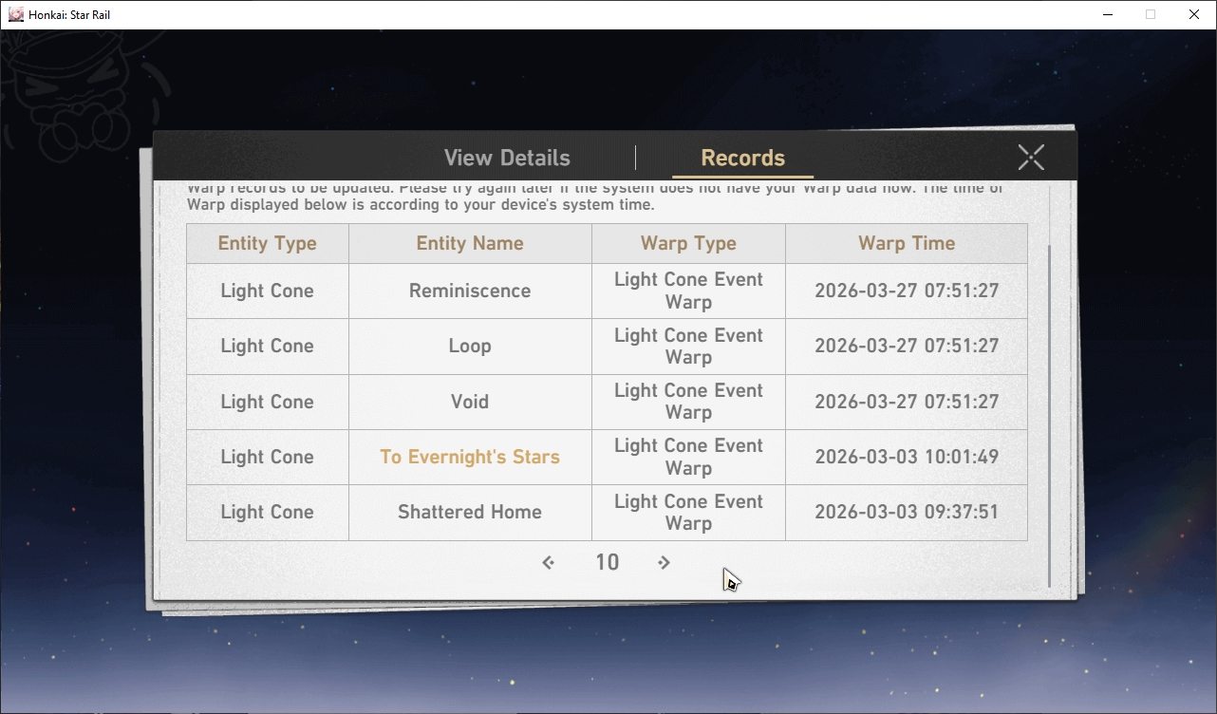1217x714 pixels.
Task: Switch to the View Details tab
Action: click(x=507, y=158)
